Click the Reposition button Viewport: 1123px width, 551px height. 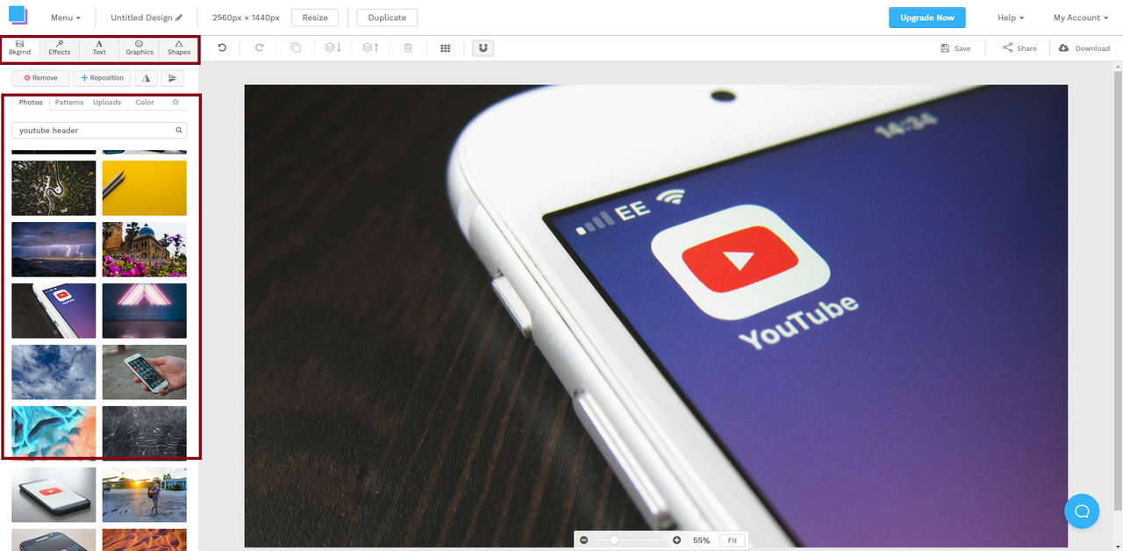tap(102, 78)
